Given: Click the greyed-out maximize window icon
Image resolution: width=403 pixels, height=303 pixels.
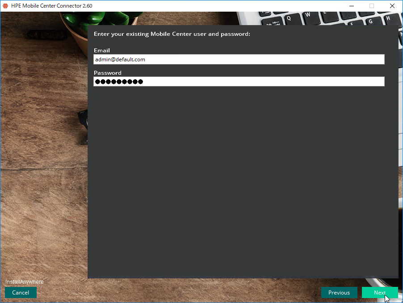Looking at the screenshot, I should click(x=372, y=6).
